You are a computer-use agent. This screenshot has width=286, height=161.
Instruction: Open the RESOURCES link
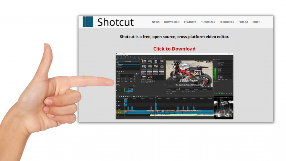click(x=227, y=22)
